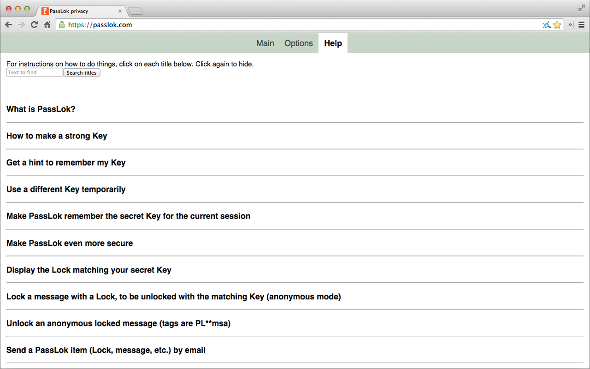Show hidden extensions via double chevron

point(570,25)
